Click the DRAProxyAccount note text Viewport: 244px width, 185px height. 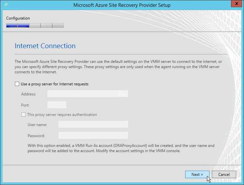[x=121, y=148]
